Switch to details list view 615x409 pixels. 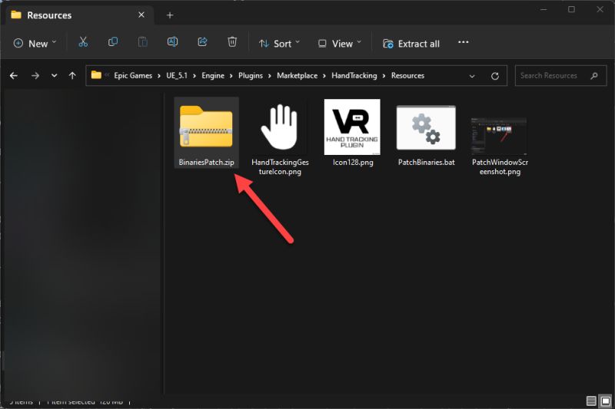tap(591, 401)
